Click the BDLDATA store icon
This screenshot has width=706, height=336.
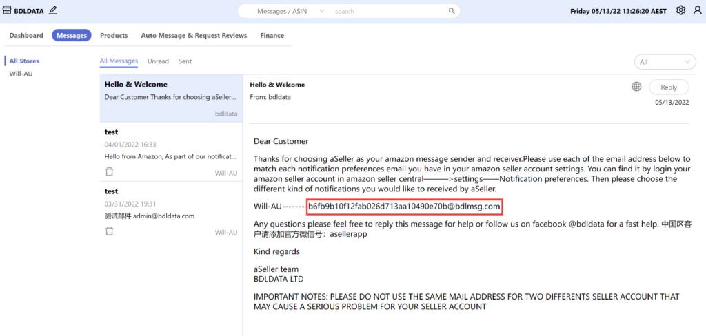7,10
